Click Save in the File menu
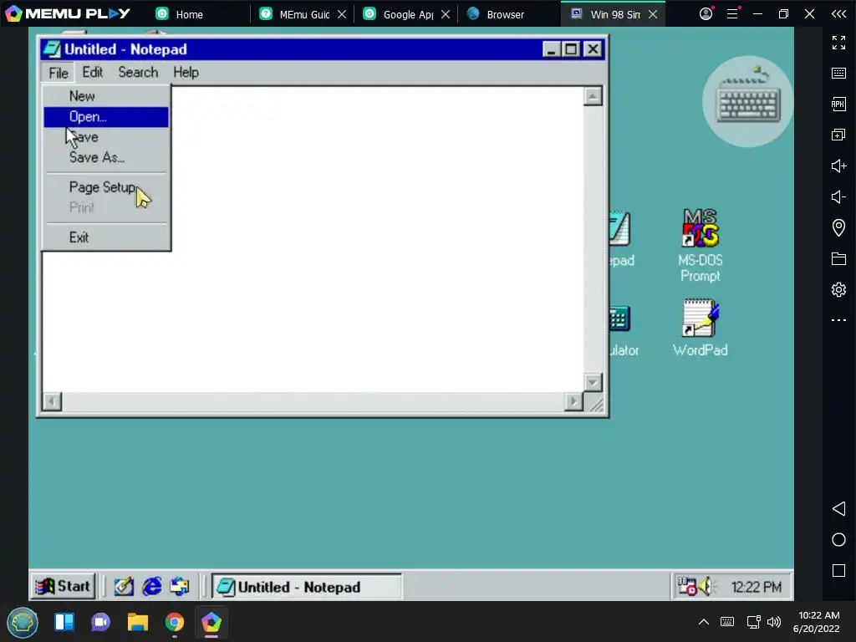856x642 pixels. (106, 137)
